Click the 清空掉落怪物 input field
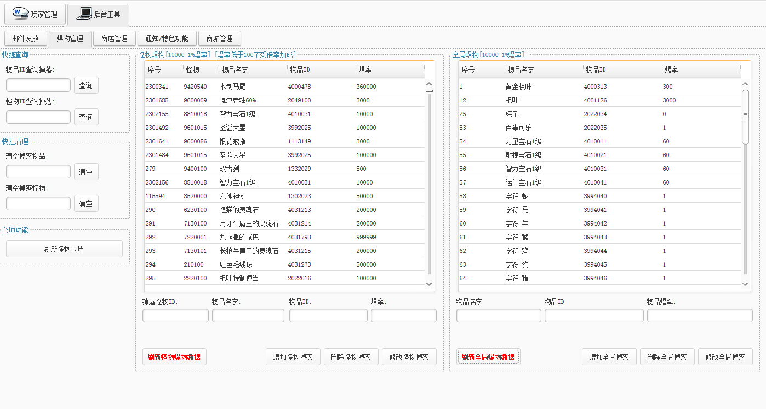766x409 pixels. click(x=38, y=203)
